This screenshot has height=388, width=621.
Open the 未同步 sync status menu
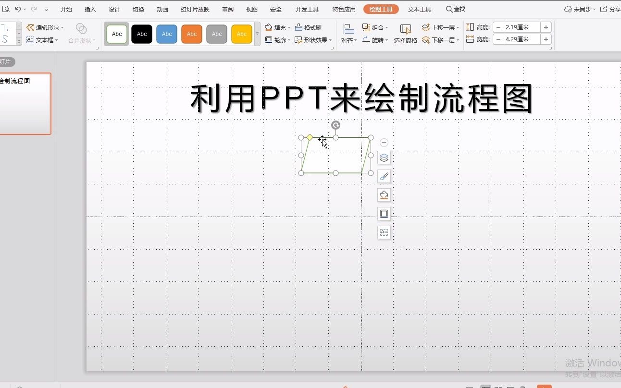[580, 9]
